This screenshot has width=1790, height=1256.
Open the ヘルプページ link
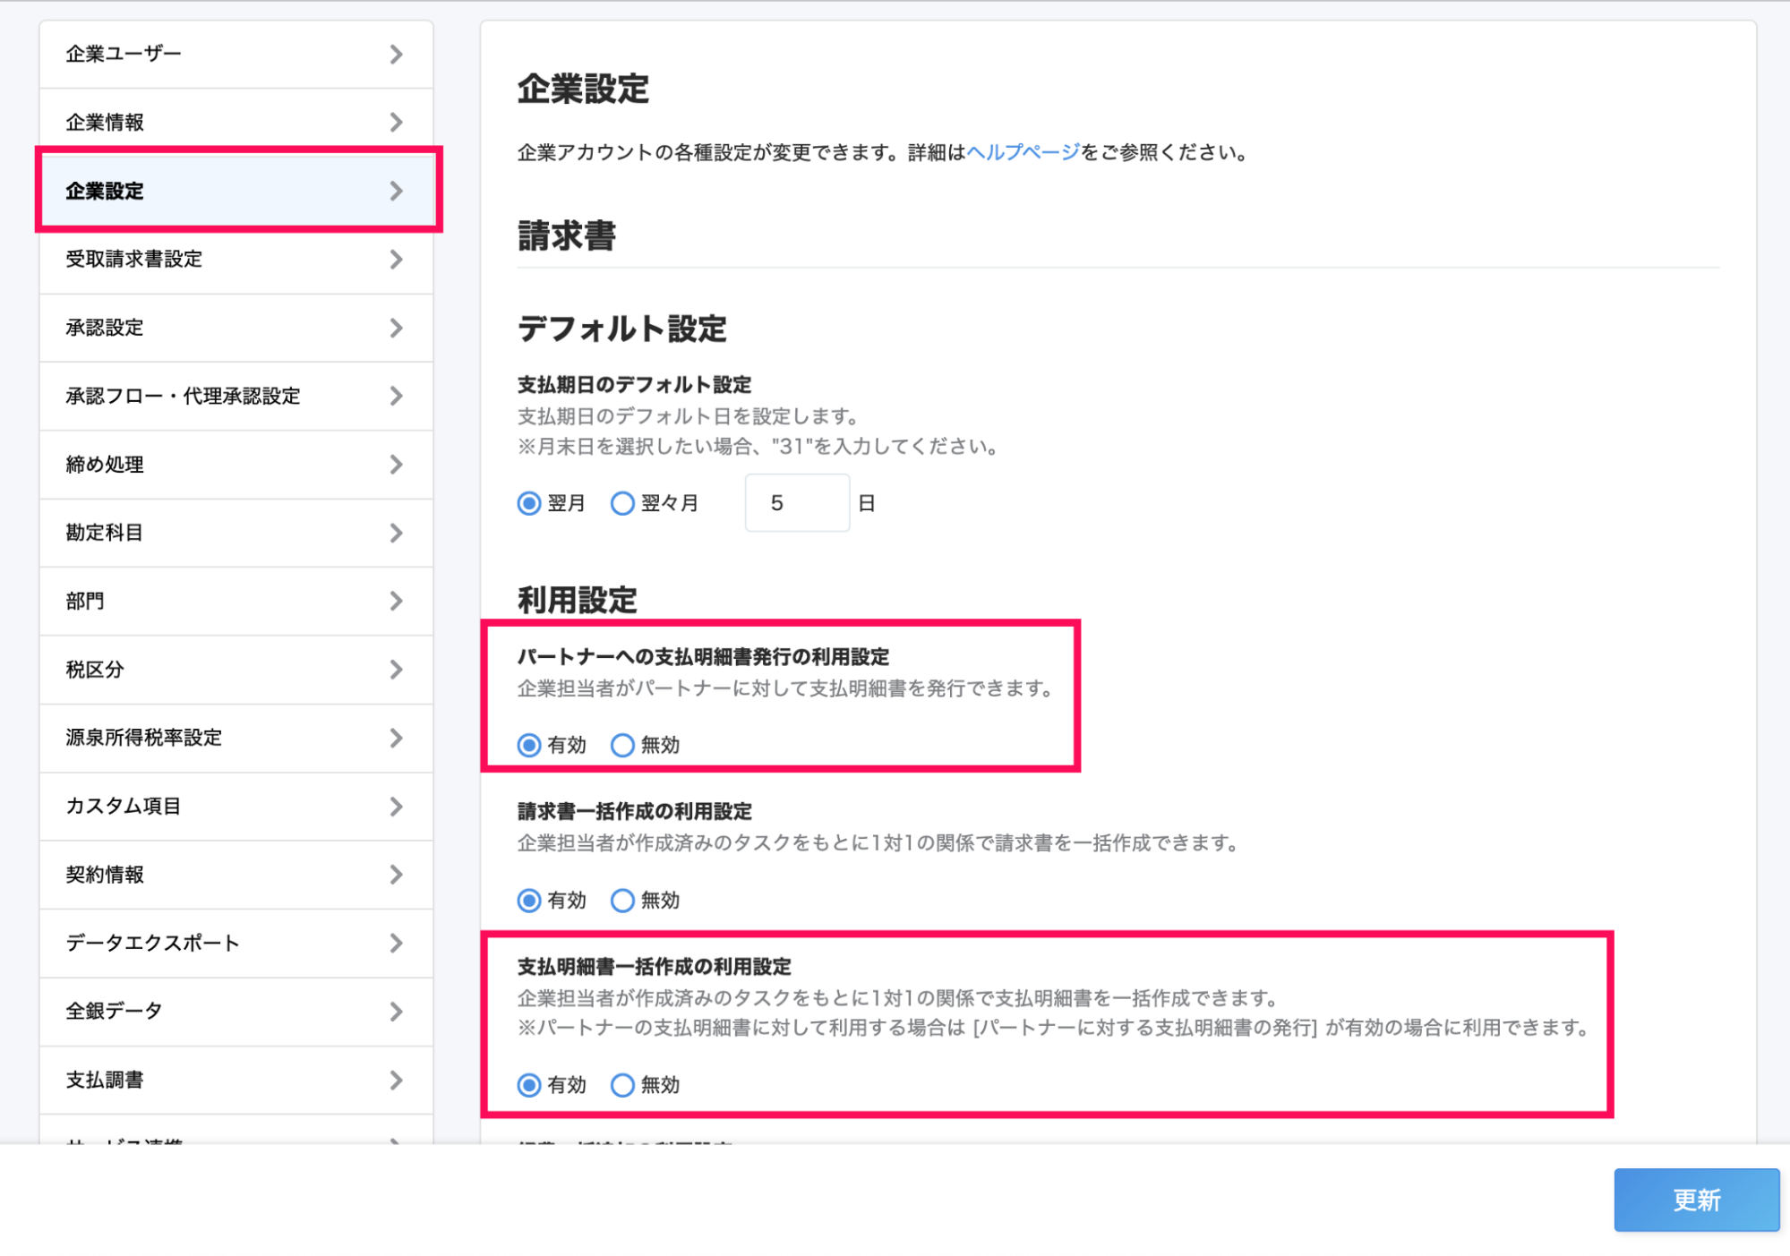tap(1023, 152)
